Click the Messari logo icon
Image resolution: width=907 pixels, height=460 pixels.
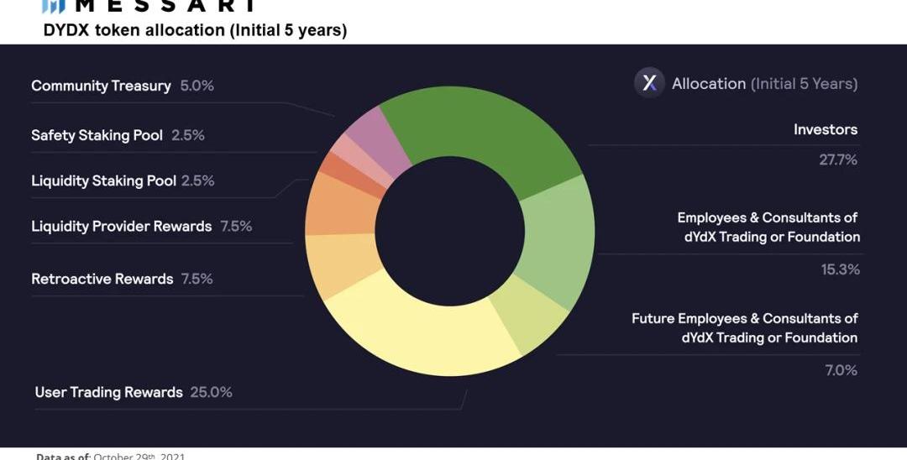click(53, 6)
